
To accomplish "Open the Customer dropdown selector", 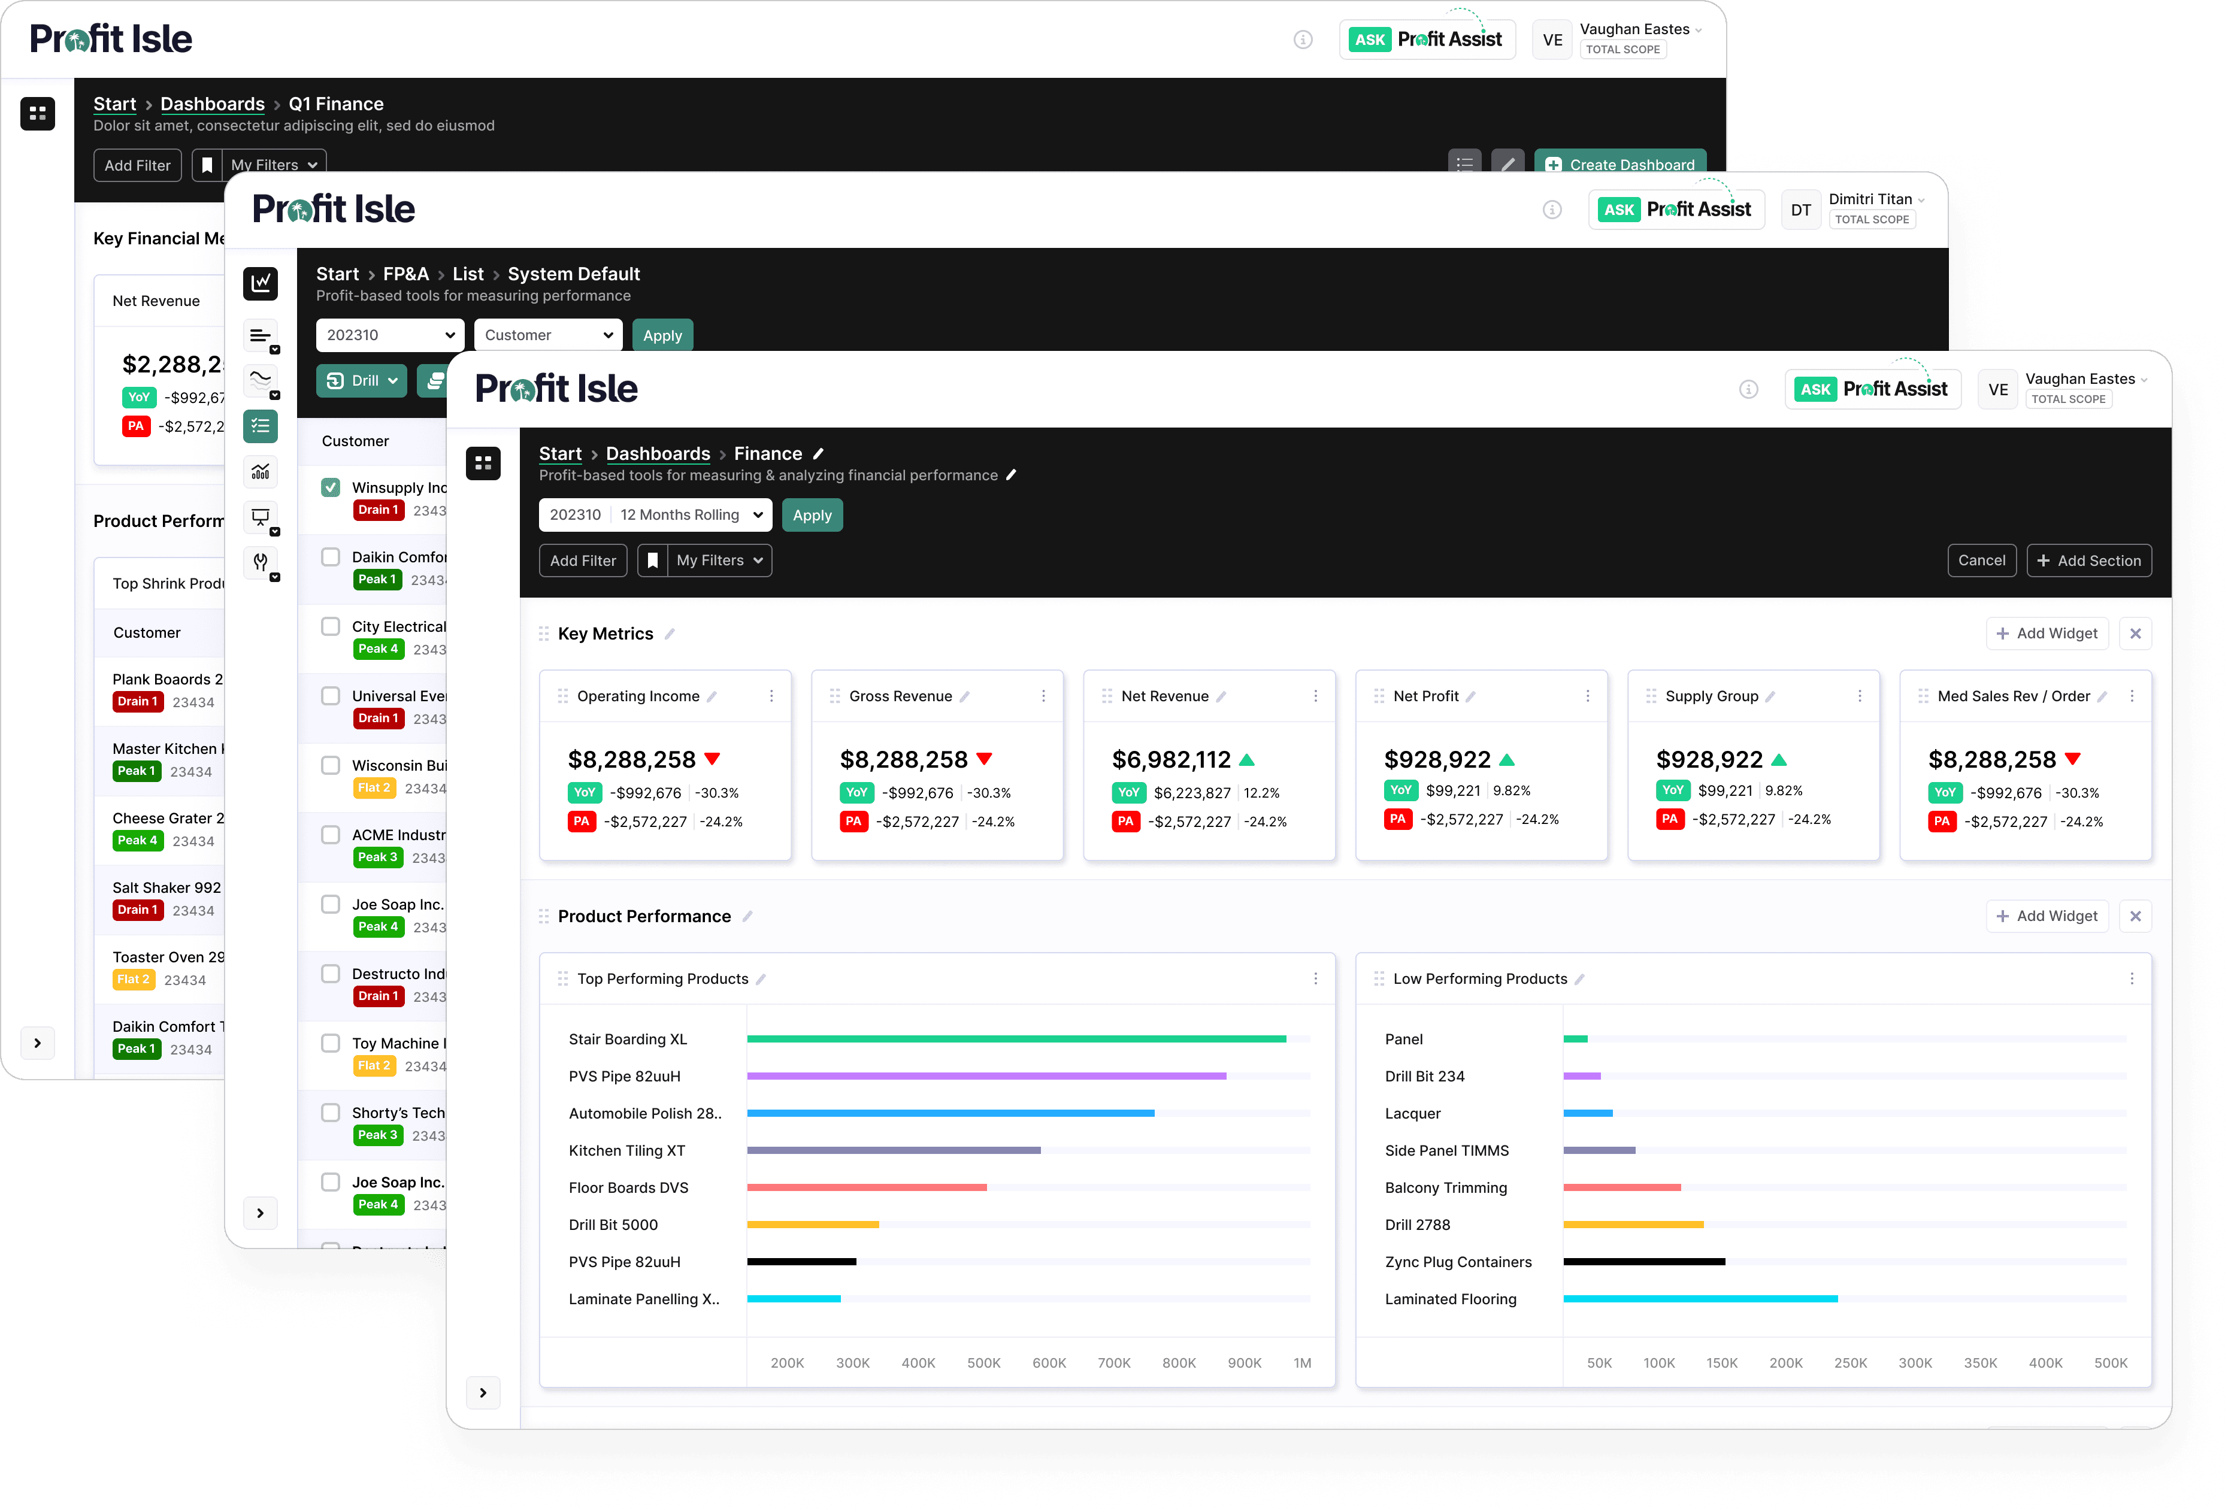I will pyautogui.click(x=547, y=335).
